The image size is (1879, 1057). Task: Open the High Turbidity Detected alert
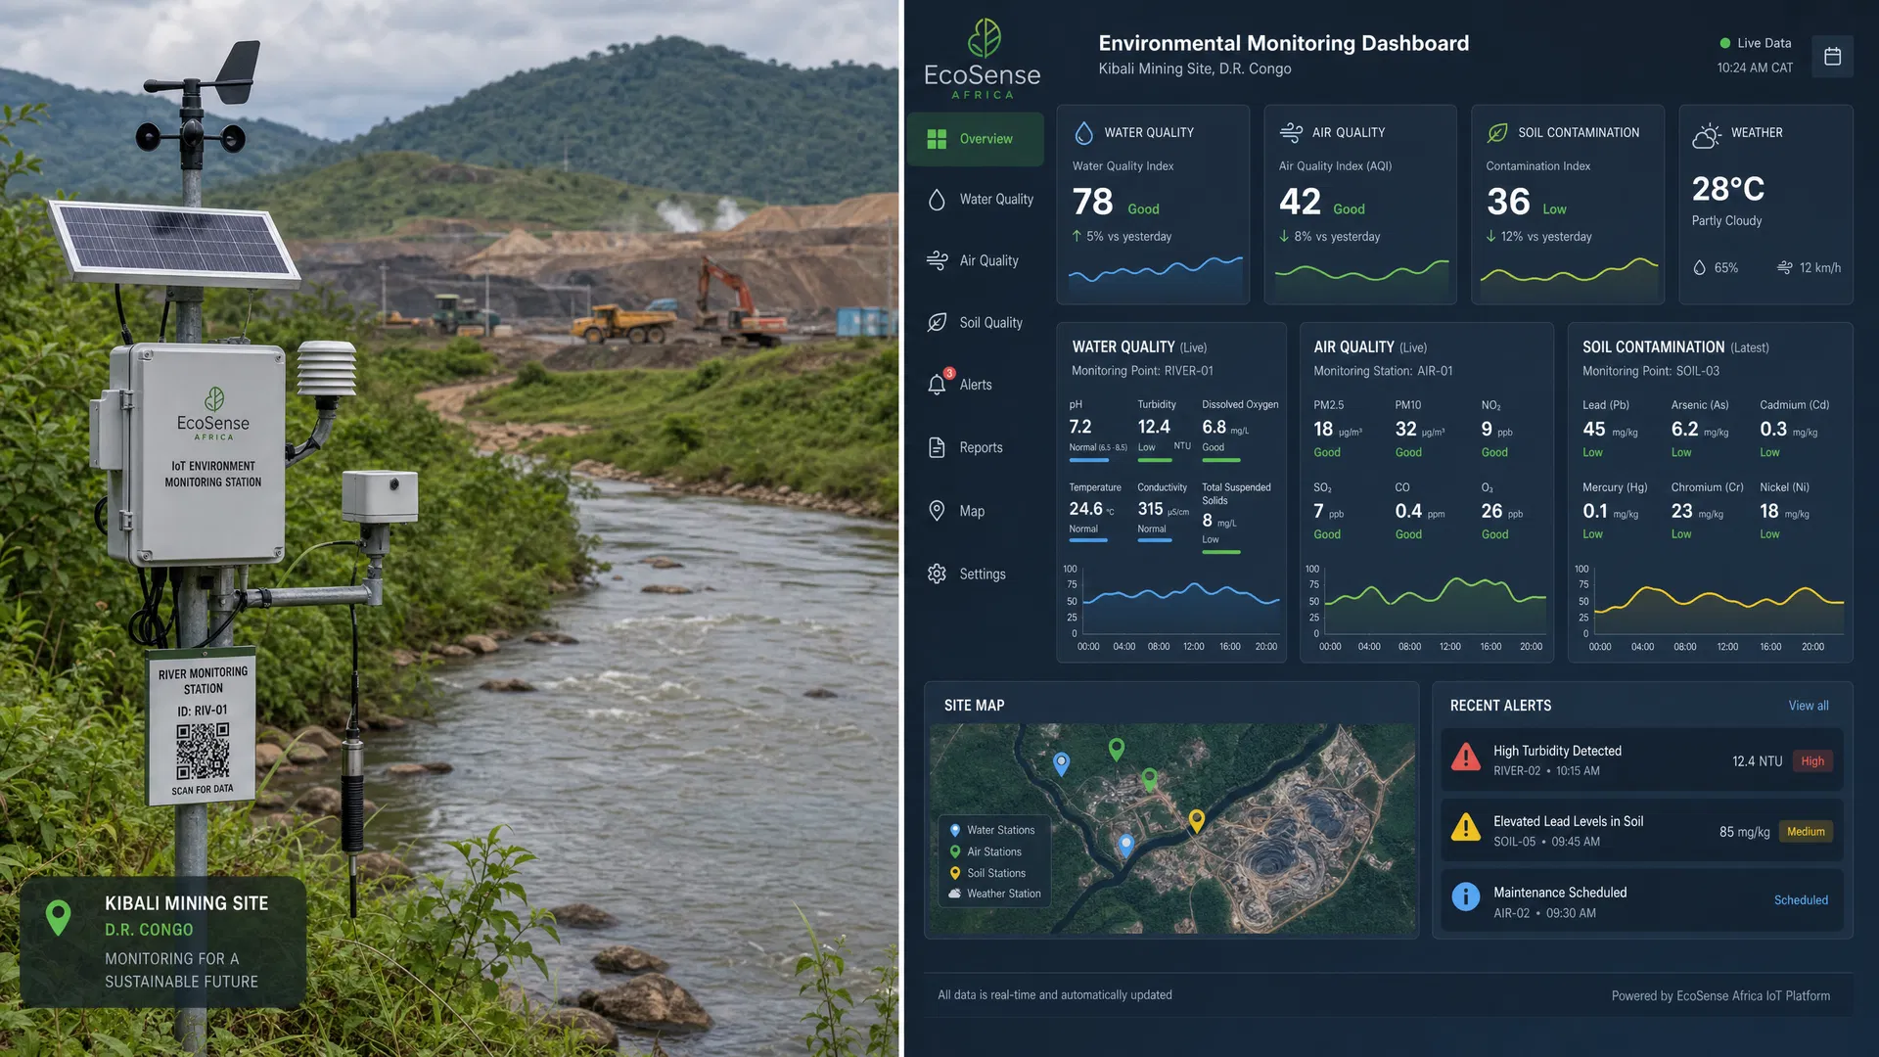1642,759
